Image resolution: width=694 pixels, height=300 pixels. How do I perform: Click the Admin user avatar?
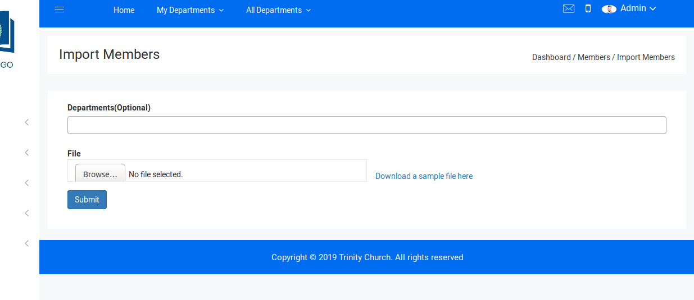tap(609, 9)
